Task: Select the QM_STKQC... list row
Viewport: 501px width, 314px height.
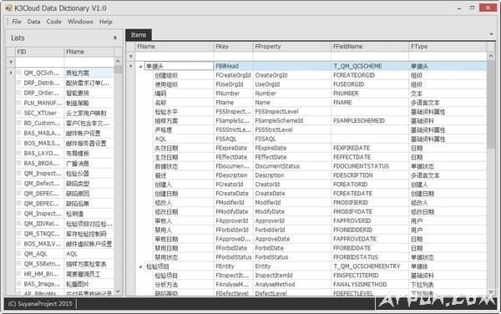Action: [x=64, y=234]
